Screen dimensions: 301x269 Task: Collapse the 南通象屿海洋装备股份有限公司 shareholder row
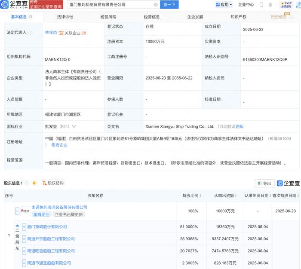click(x=17, y=211)
